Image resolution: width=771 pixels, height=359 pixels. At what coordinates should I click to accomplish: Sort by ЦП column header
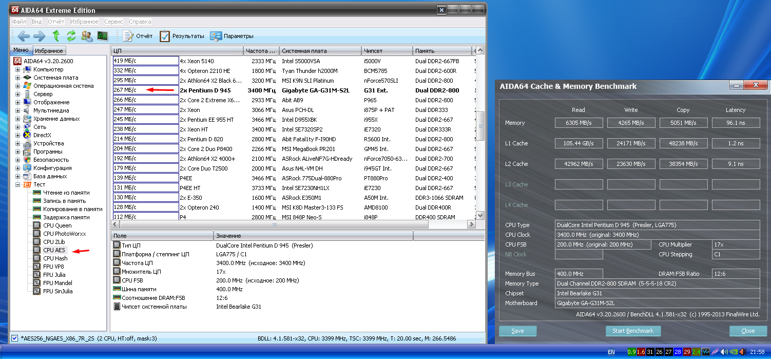point(177,51)
